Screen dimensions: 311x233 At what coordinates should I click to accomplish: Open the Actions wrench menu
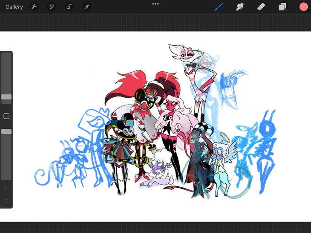[x=34, y=7]
